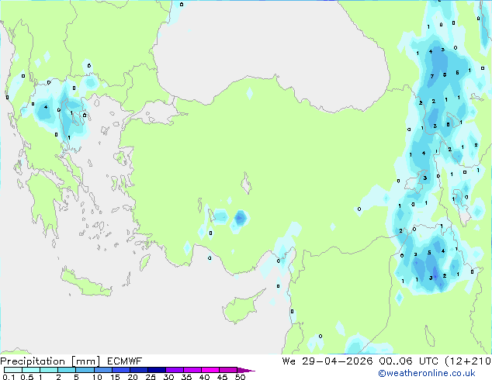Pick the 15–20 mm legend color swatch
The image size is (492, 380).
120,370
